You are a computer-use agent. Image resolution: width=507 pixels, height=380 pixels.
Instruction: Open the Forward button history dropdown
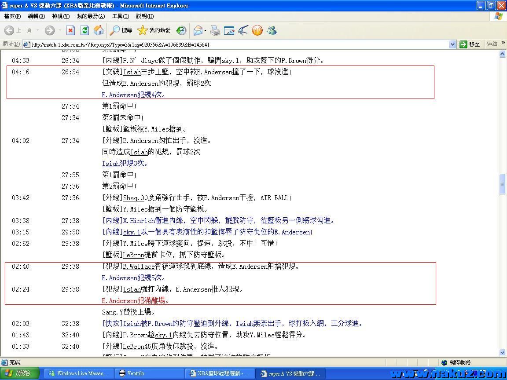(x=59, y=30)
